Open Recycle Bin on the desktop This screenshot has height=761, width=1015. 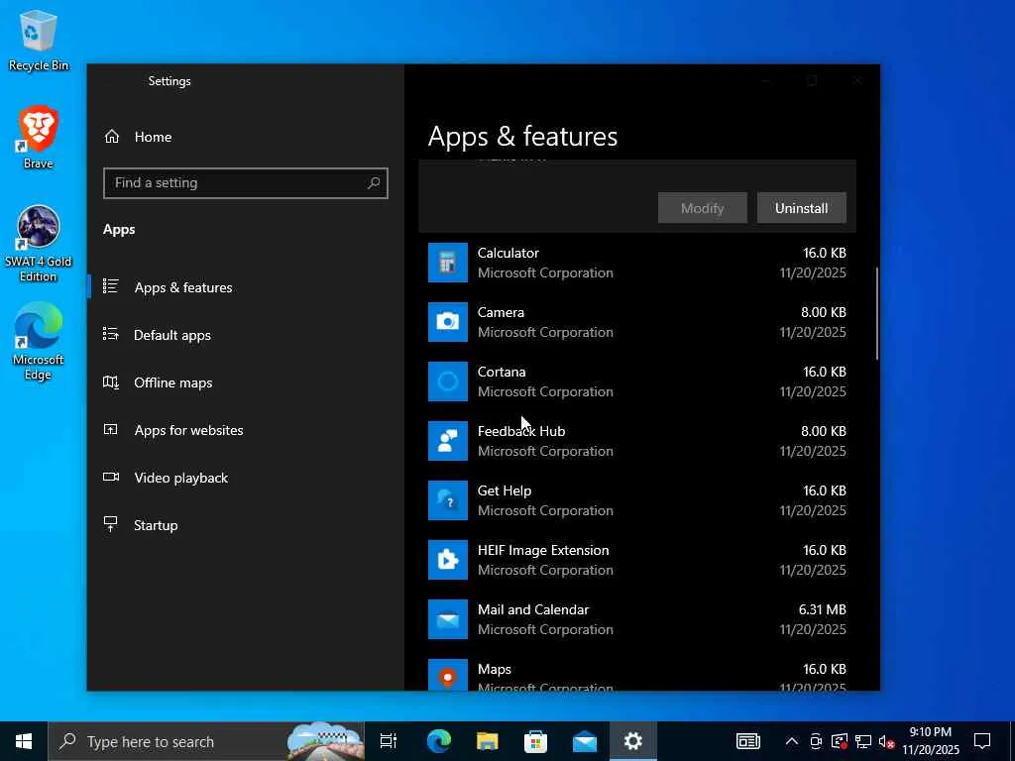click(39, 39)
